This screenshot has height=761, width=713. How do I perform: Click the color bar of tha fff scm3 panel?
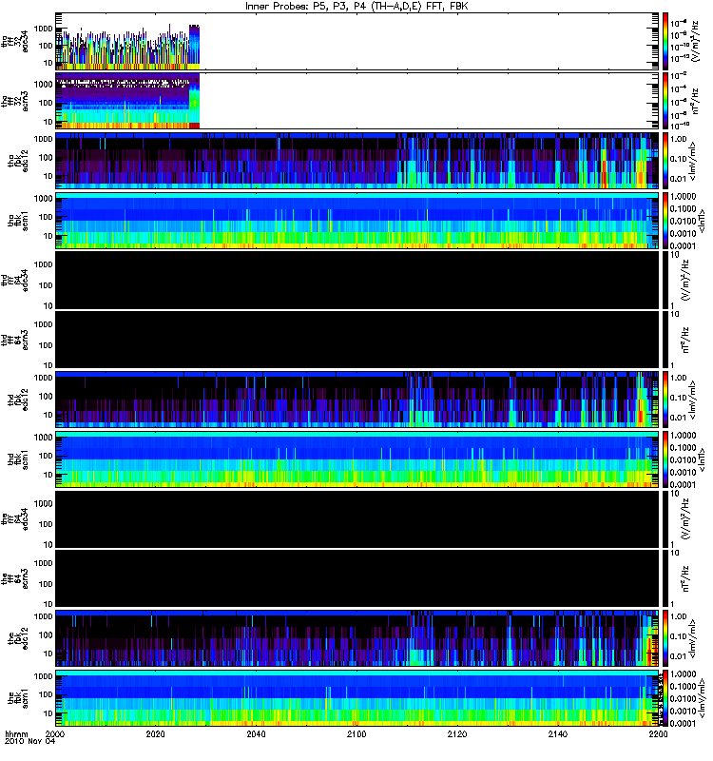pyautogui.click(x=665, y=101)
